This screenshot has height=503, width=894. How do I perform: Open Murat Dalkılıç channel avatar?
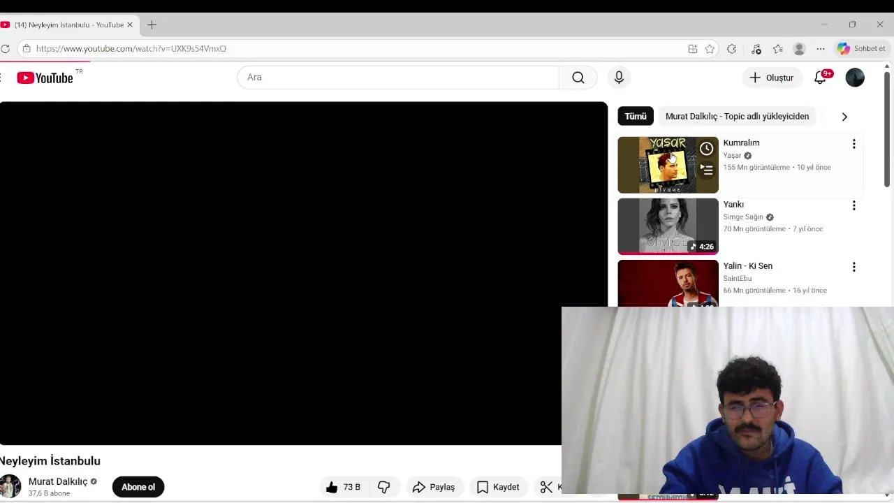click(x=10, y=486)
